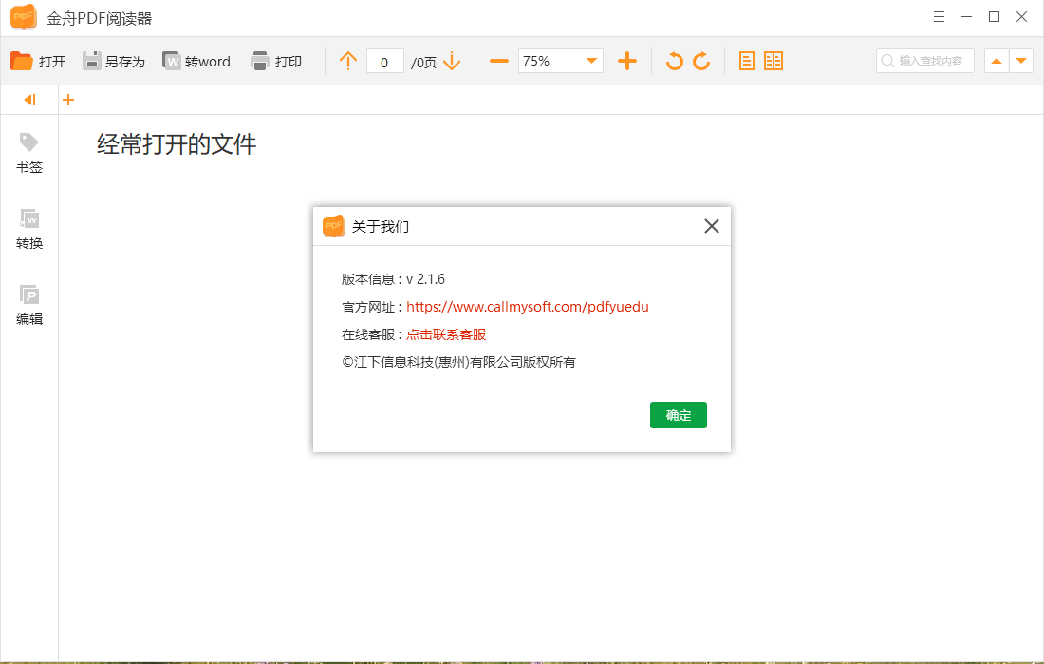Open the hamburger menu in the title bar

pos(939,17)
